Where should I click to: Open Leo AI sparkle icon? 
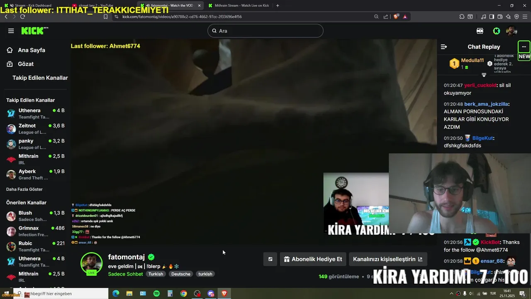(x=508, y=17)
